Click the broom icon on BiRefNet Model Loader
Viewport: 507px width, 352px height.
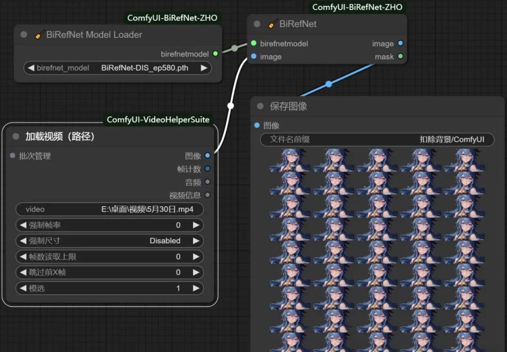(x=39, y=35)
